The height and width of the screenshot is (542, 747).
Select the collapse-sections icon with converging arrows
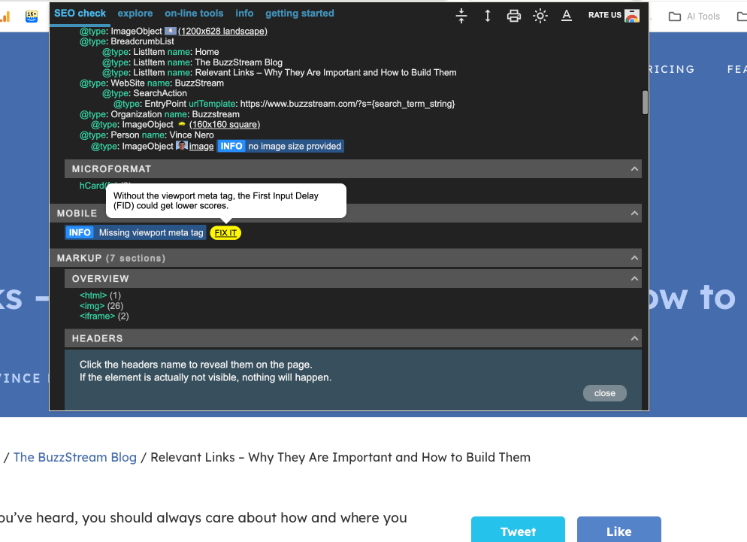pos(461,15)
